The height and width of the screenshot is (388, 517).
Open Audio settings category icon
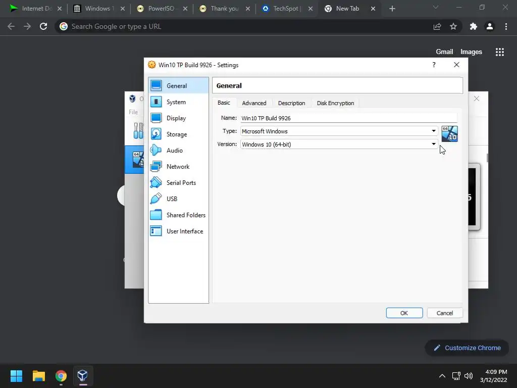coord(156,150)
